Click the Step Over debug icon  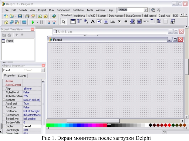54,22
